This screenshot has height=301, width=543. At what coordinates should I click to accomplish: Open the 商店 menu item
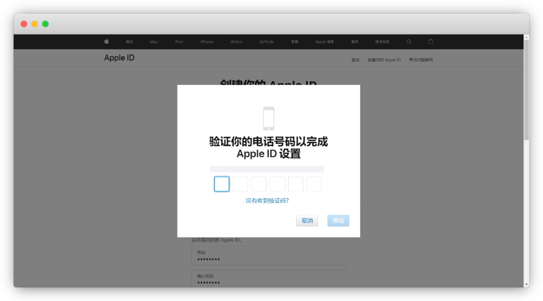coord(129,42)
